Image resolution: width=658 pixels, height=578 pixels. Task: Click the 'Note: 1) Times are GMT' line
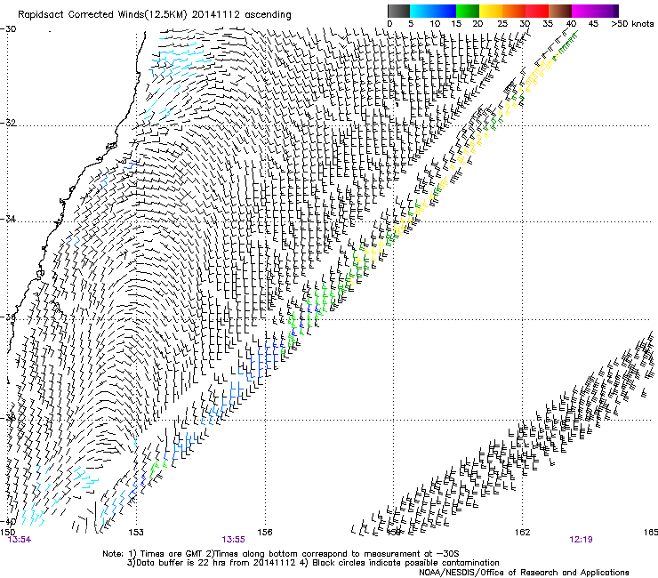point(281,554)
